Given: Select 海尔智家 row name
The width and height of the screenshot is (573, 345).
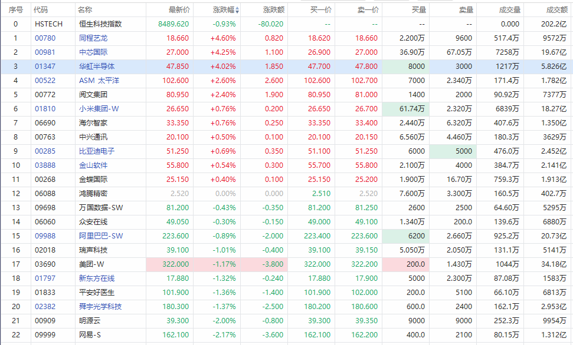Looking at the screenshot, I should point(93,123).
